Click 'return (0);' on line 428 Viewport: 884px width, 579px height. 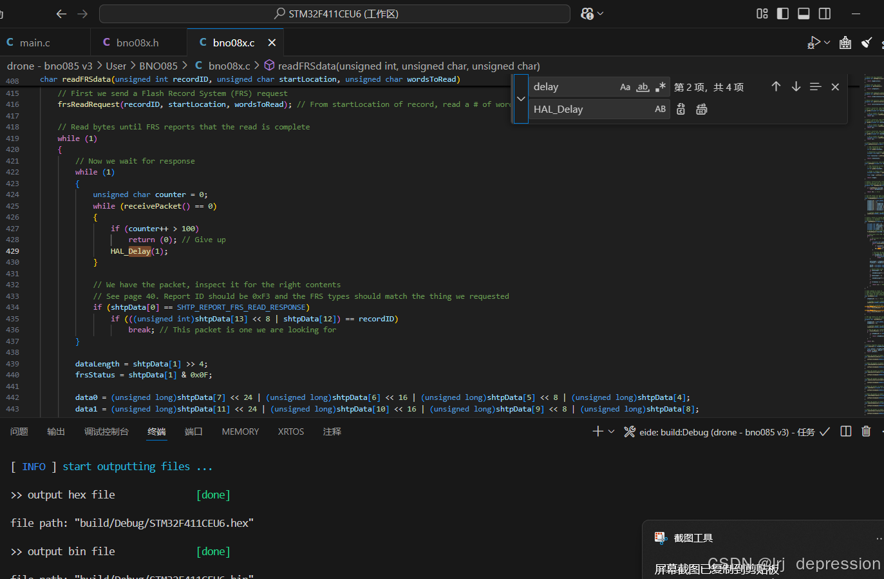tap(153, 240)
